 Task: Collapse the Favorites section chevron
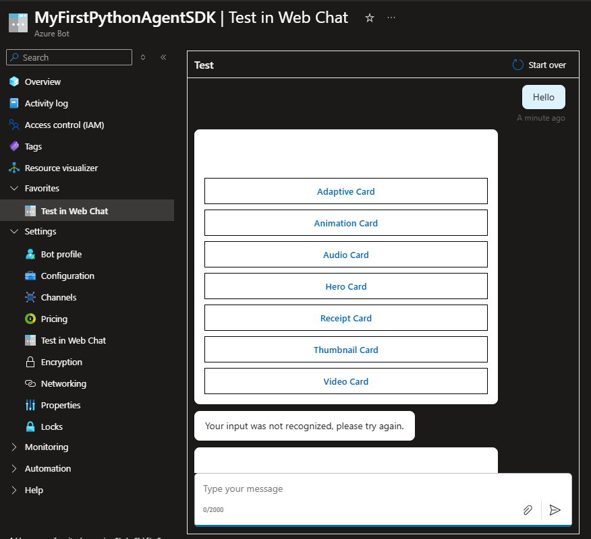click(14, 188)
